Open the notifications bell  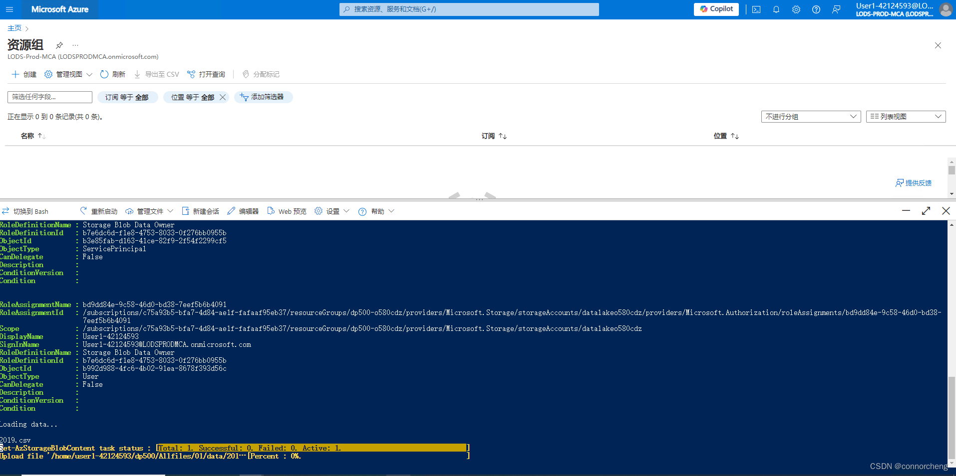pyautogui.click(x=776, y=9)
